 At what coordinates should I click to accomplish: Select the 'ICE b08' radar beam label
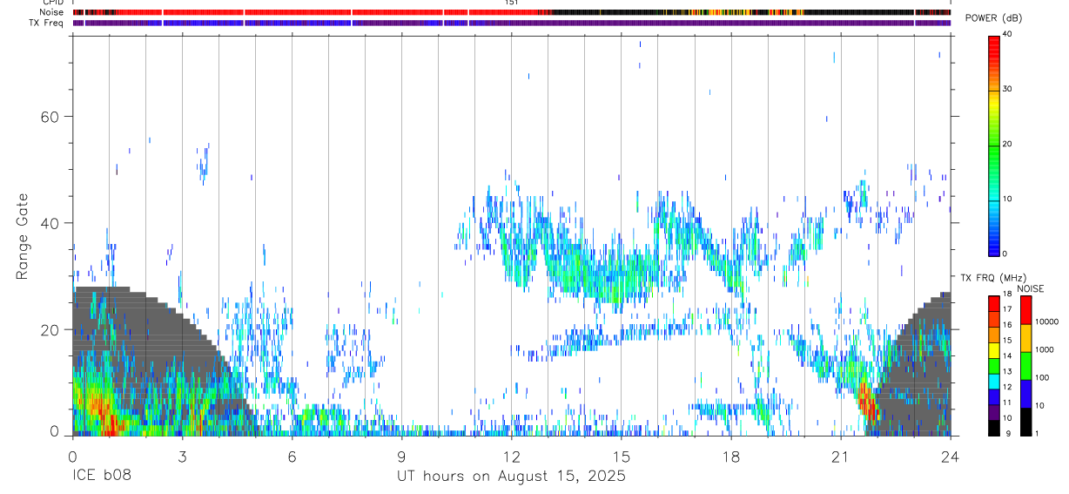(x=100, y=477)
